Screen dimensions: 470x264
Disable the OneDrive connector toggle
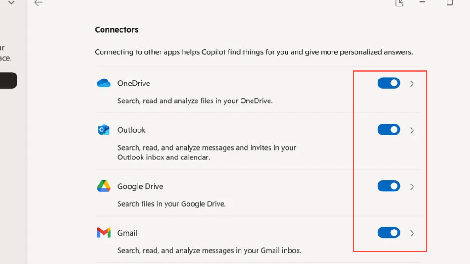click(x=389, y=83)
